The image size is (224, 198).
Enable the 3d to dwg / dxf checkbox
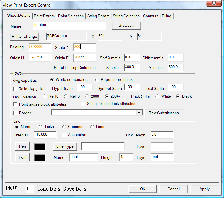16,89
